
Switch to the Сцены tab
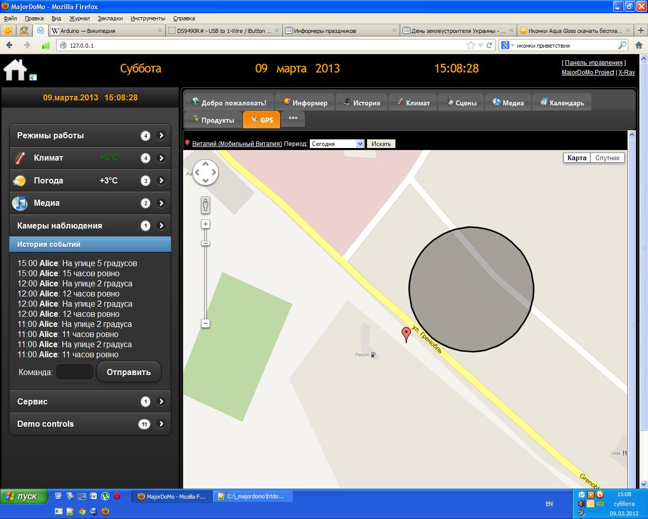(x=461, y=102)
